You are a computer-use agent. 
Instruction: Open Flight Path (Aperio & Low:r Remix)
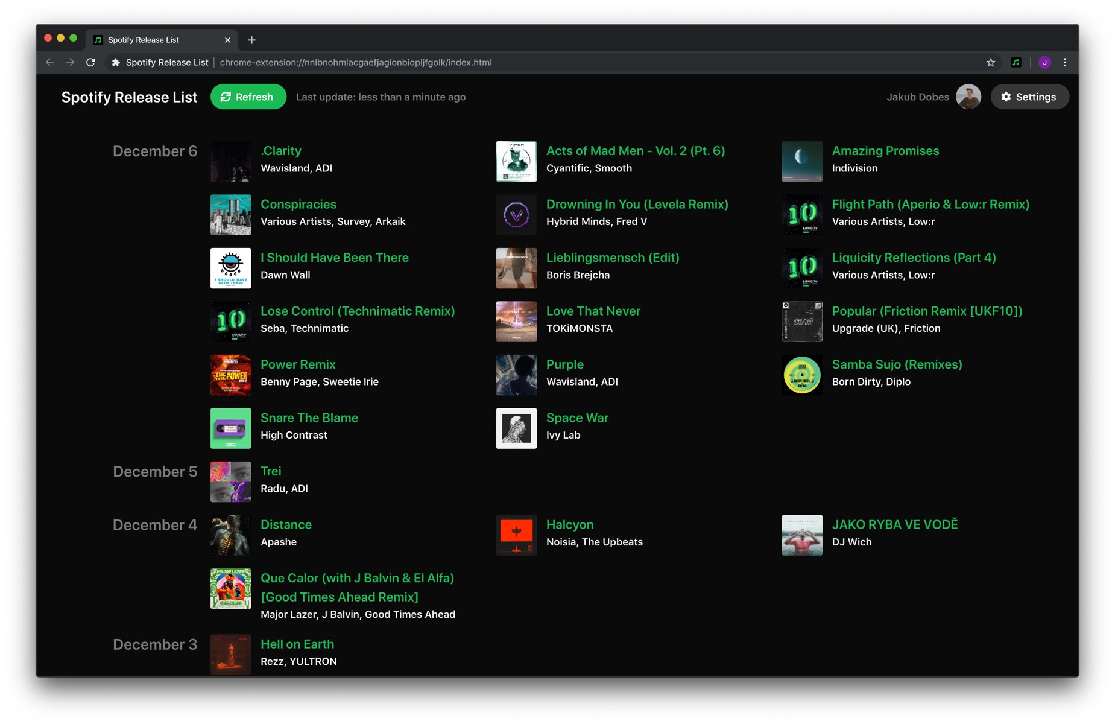click(x=930, y=204)
